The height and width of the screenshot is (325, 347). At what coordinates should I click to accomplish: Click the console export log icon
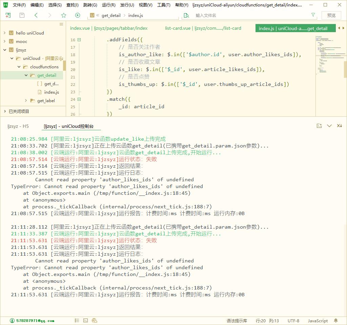pos(319,126)
